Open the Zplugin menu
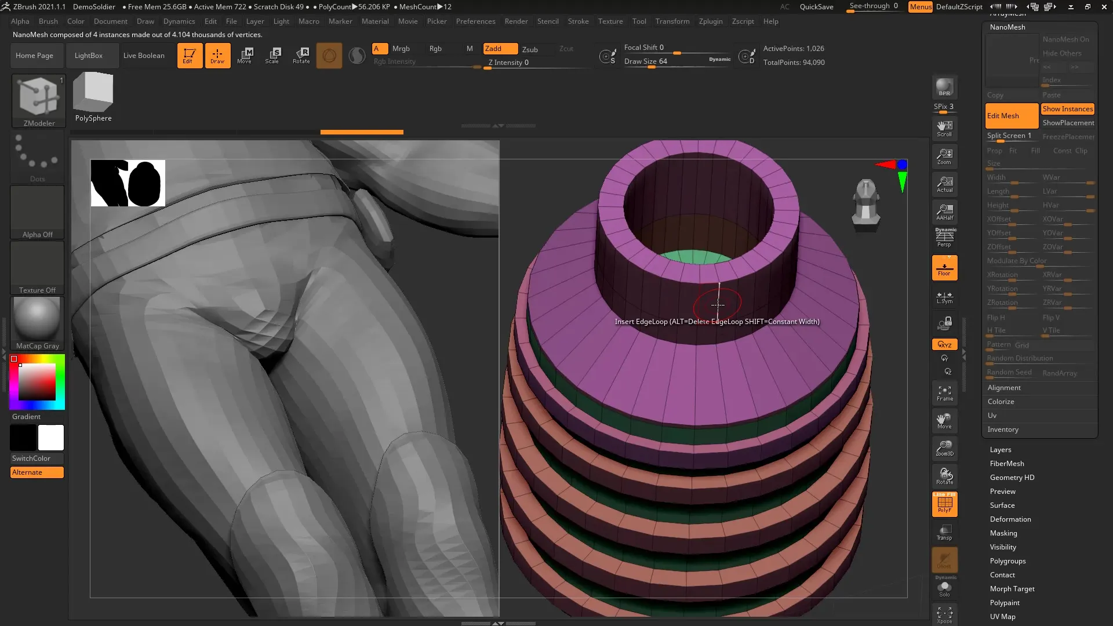The height and width of the screenshot is (626, 1113). click(711, 21)
